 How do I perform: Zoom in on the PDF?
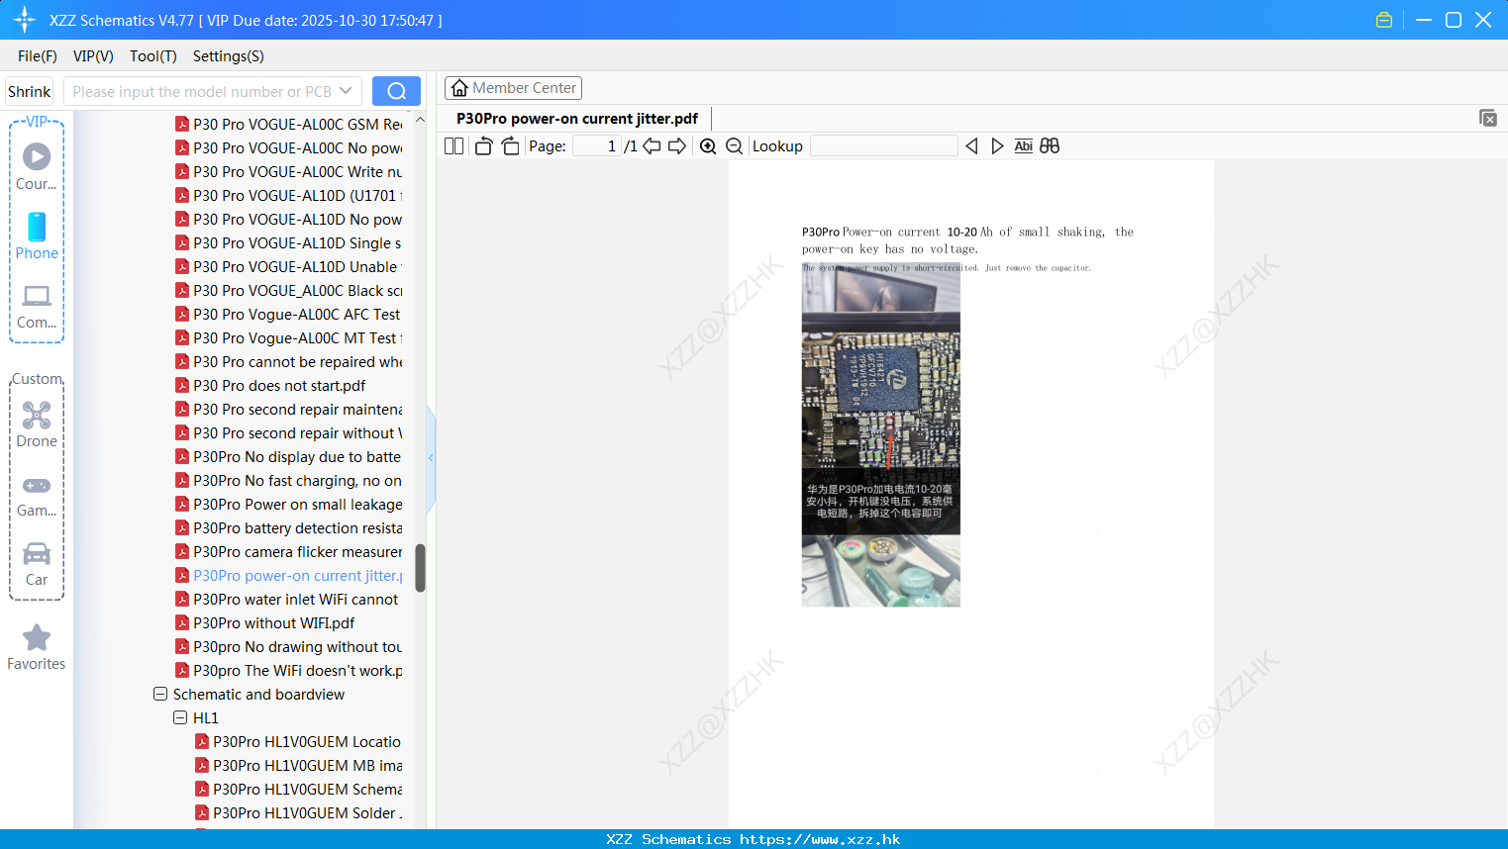(x=708, y=145)
